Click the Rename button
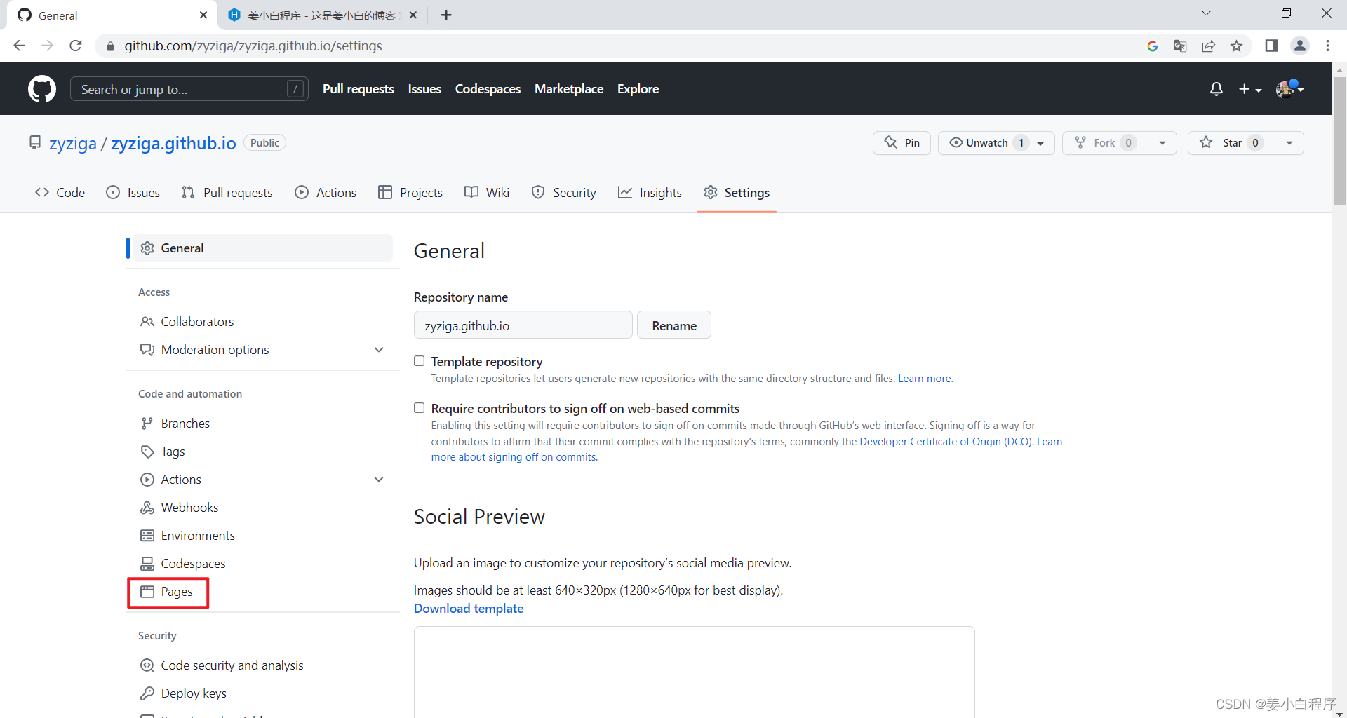This screenshot has width=1347, height=718. (673, 325)
